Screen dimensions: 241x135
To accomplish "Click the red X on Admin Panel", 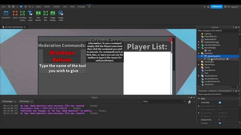I will pyautogui.click(x=171, y=40).
